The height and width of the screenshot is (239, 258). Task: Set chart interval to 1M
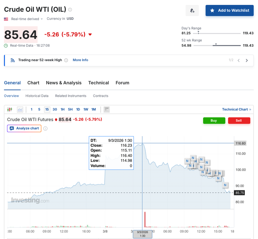(x=94, y=110)
